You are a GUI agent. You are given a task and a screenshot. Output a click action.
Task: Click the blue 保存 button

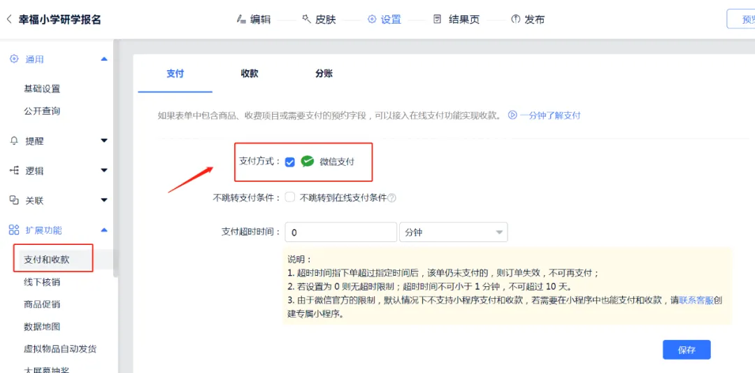[686, 350]
